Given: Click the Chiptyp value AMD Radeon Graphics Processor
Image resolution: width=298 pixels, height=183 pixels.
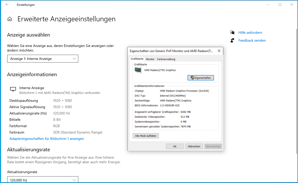Looking at the screenshot, I should click(184, 91).
